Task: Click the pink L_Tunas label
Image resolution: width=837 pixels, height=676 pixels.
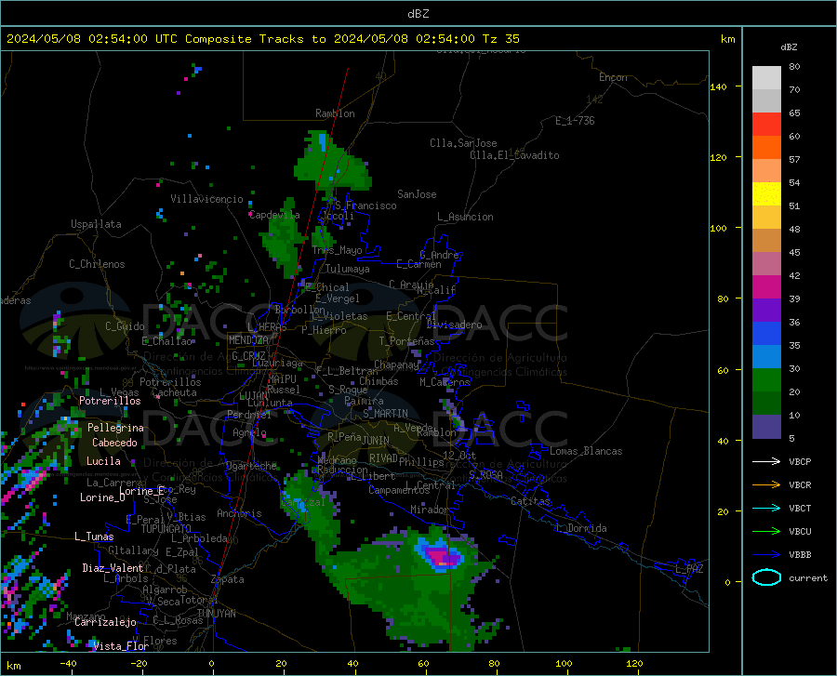Action: tap(94, 537)
